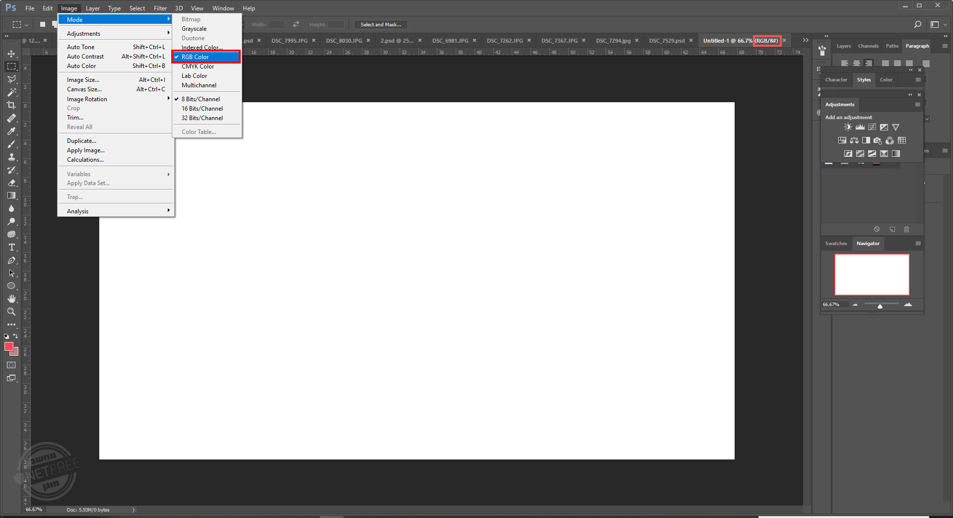Select the Healing Brush tool

(x=11, y=118)
